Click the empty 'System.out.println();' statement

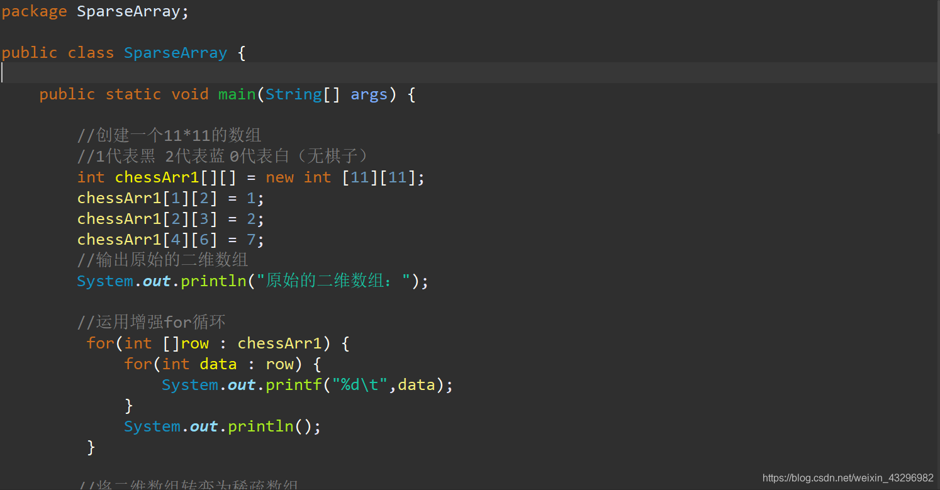coord(223,426)
